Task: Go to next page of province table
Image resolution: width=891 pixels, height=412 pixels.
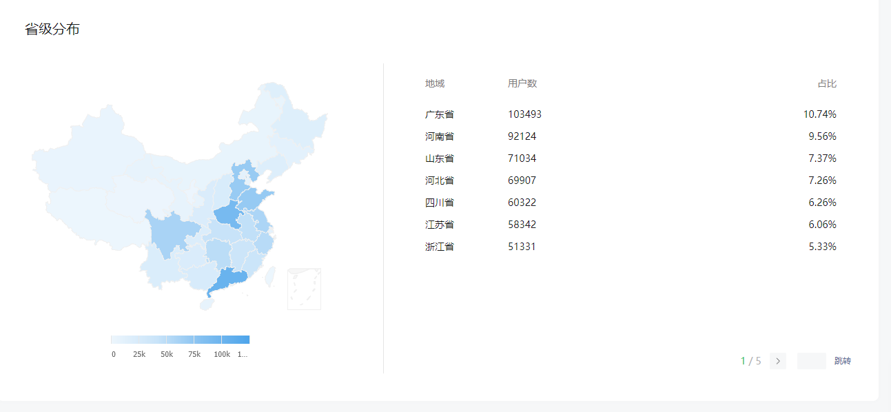Action: (778, 361)
